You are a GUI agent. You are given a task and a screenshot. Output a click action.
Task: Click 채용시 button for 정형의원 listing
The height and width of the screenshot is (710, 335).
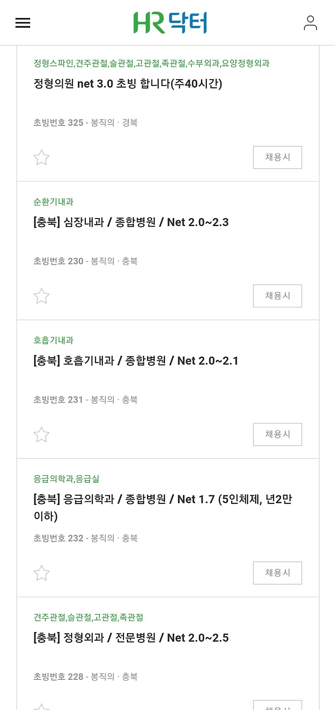click(278, 157)
